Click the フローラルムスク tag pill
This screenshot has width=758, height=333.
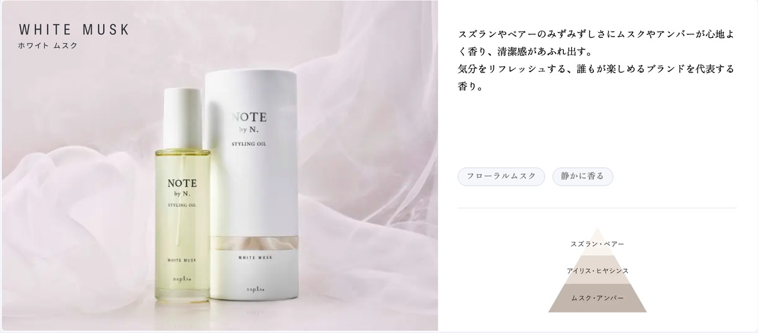[501, 176]
